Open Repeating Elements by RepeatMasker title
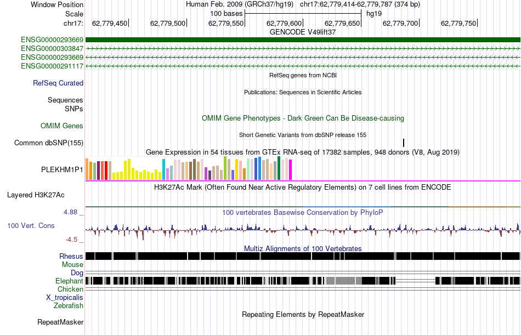521x335 pixels. [303, 314]
